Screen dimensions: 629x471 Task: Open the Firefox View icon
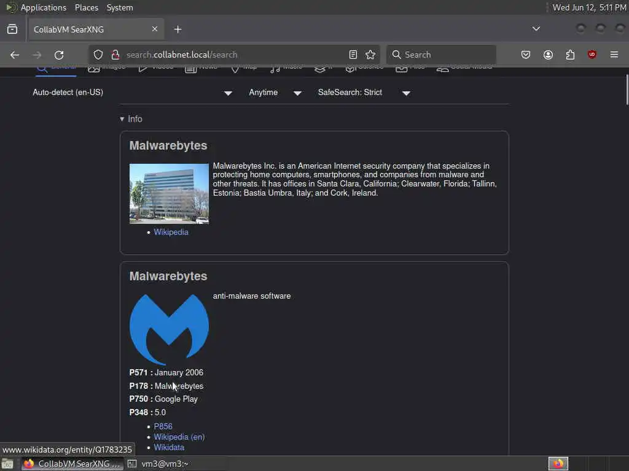tap(12, 29)
